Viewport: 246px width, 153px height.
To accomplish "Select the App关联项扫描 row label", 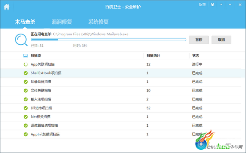I will (43, 64).
